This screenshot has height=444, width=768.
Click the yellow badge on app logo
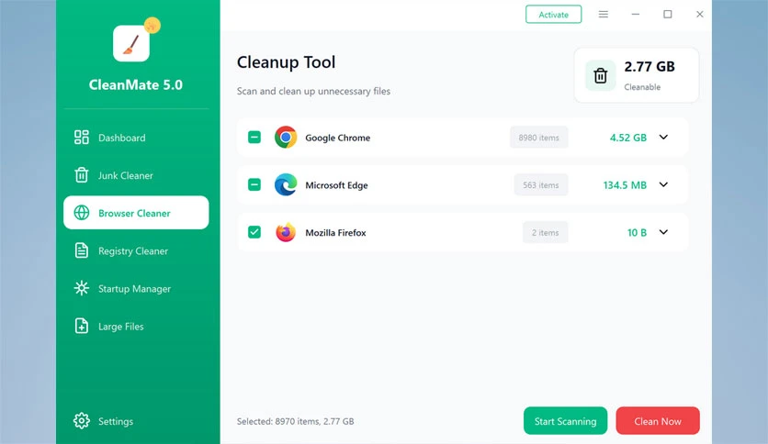tap(152, 25)
